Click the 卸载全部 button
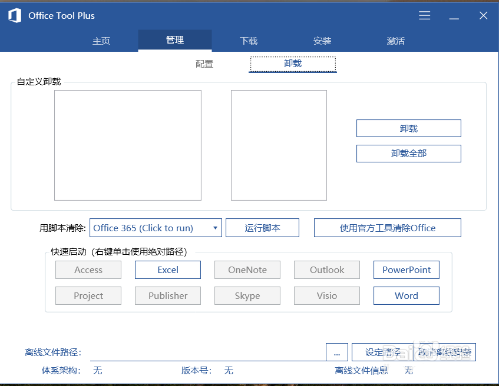Image resolution: width=499 pixels, height=386 pixels. tap(409, 154)
